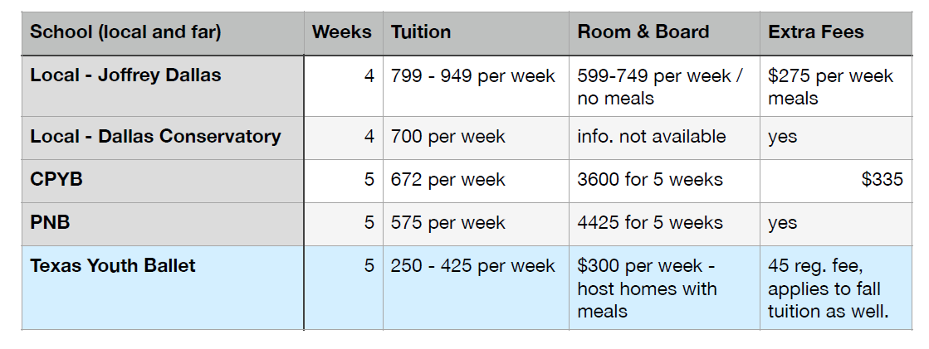This screenshot has height=349, width=929.
Task: Select the "700 per week" tuition cell
Action: (x=448, y=137)
